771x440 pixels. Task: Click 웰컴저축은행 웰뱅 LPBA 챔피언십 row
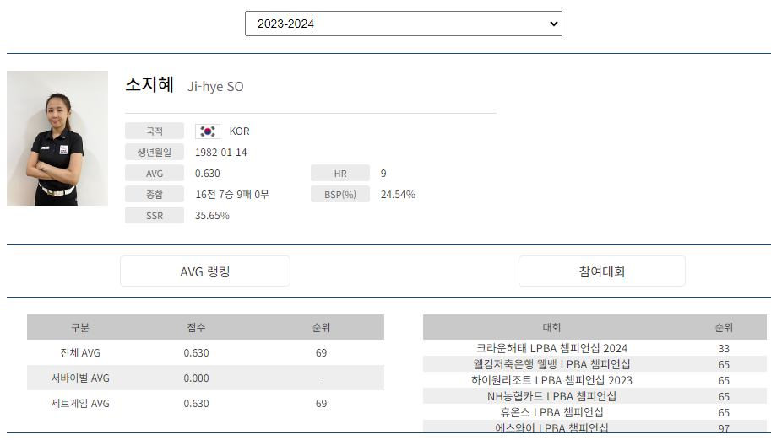tap(595, 364)
